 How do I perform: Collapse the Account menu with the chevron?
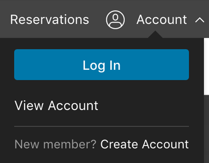[199, 20]
